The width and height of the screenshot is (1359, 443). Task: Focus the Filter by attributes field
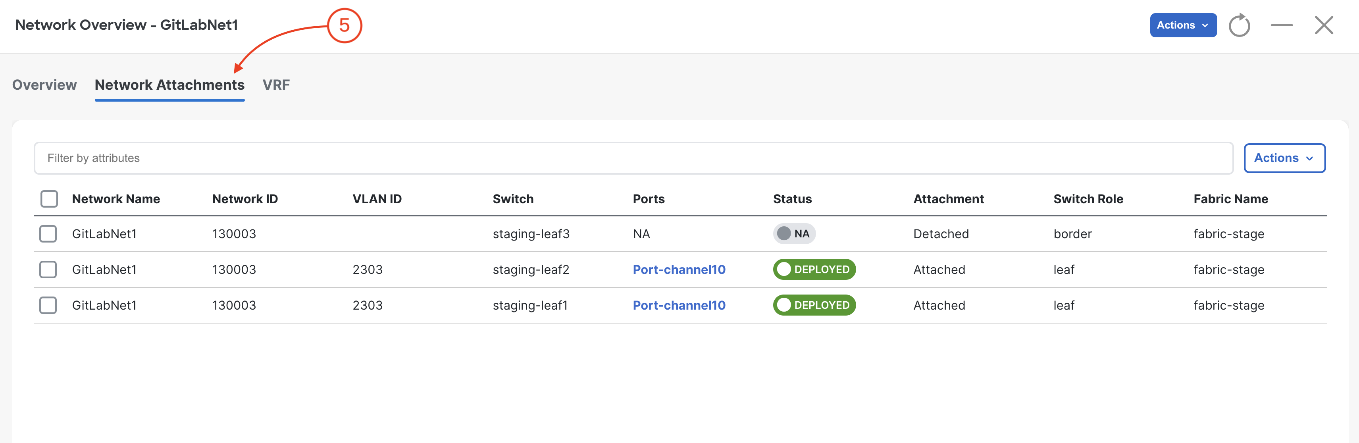pos(633,158)
